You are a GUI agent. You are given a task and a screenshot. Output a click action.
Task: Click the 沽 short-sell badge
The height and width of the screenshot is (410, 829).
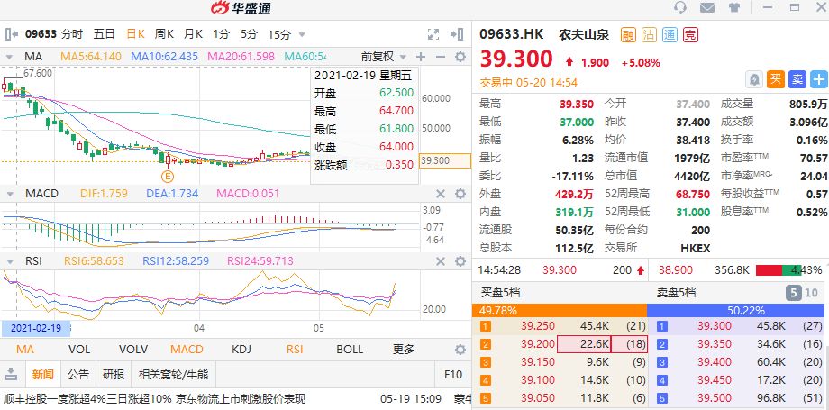click(x=649, y=35)
